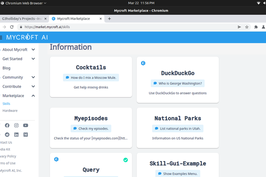Click the About Mycroft sidebar label
The width and height of the screenshot is (266, 177).
coord(15,50)
